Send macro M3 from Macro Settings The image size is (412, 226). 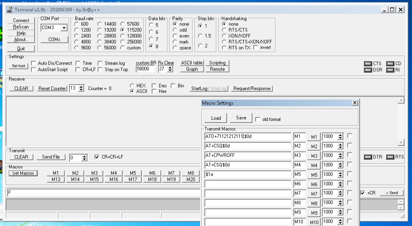[x=314, y=156]
